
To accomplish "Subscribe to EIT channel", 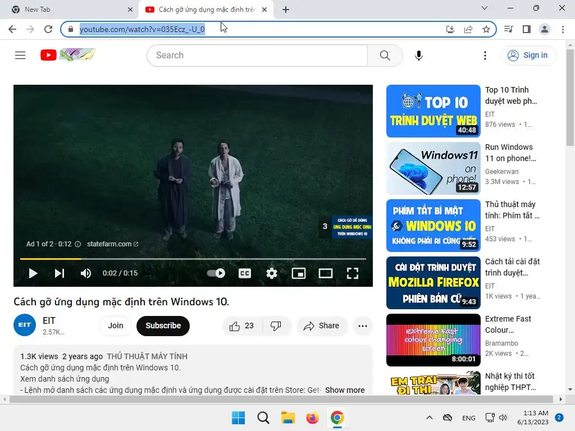I will point(163,326).
